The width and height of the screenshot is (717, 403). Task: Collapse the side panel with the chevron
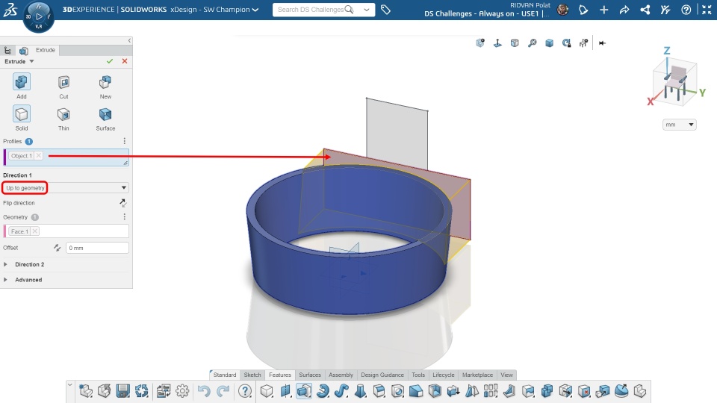[x=129, y=40]
